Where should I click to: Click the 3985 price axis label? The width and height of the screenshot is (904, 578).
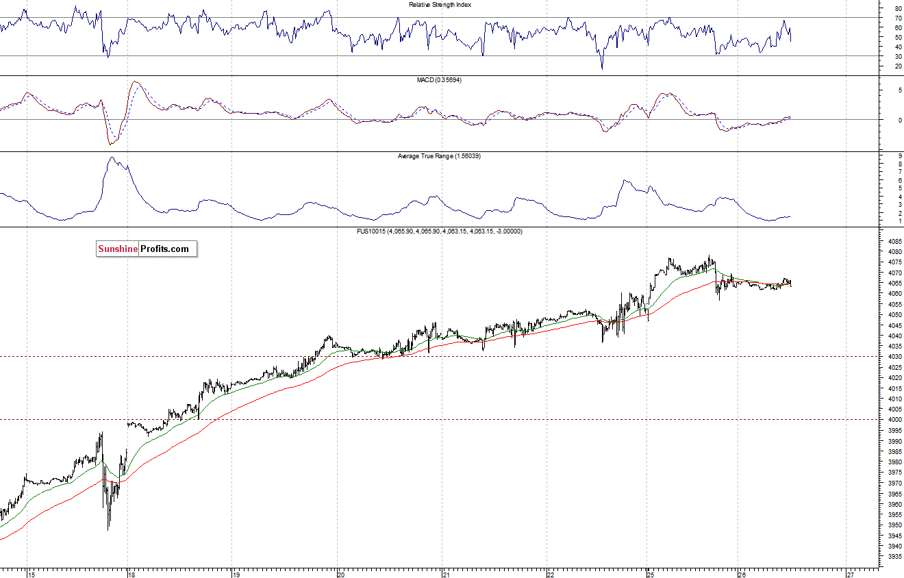point(896,451)
